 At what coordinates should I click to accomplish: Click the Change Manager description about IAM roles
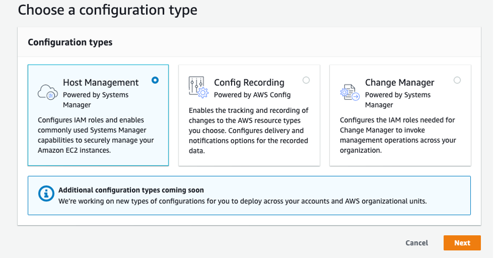[397, 135]
